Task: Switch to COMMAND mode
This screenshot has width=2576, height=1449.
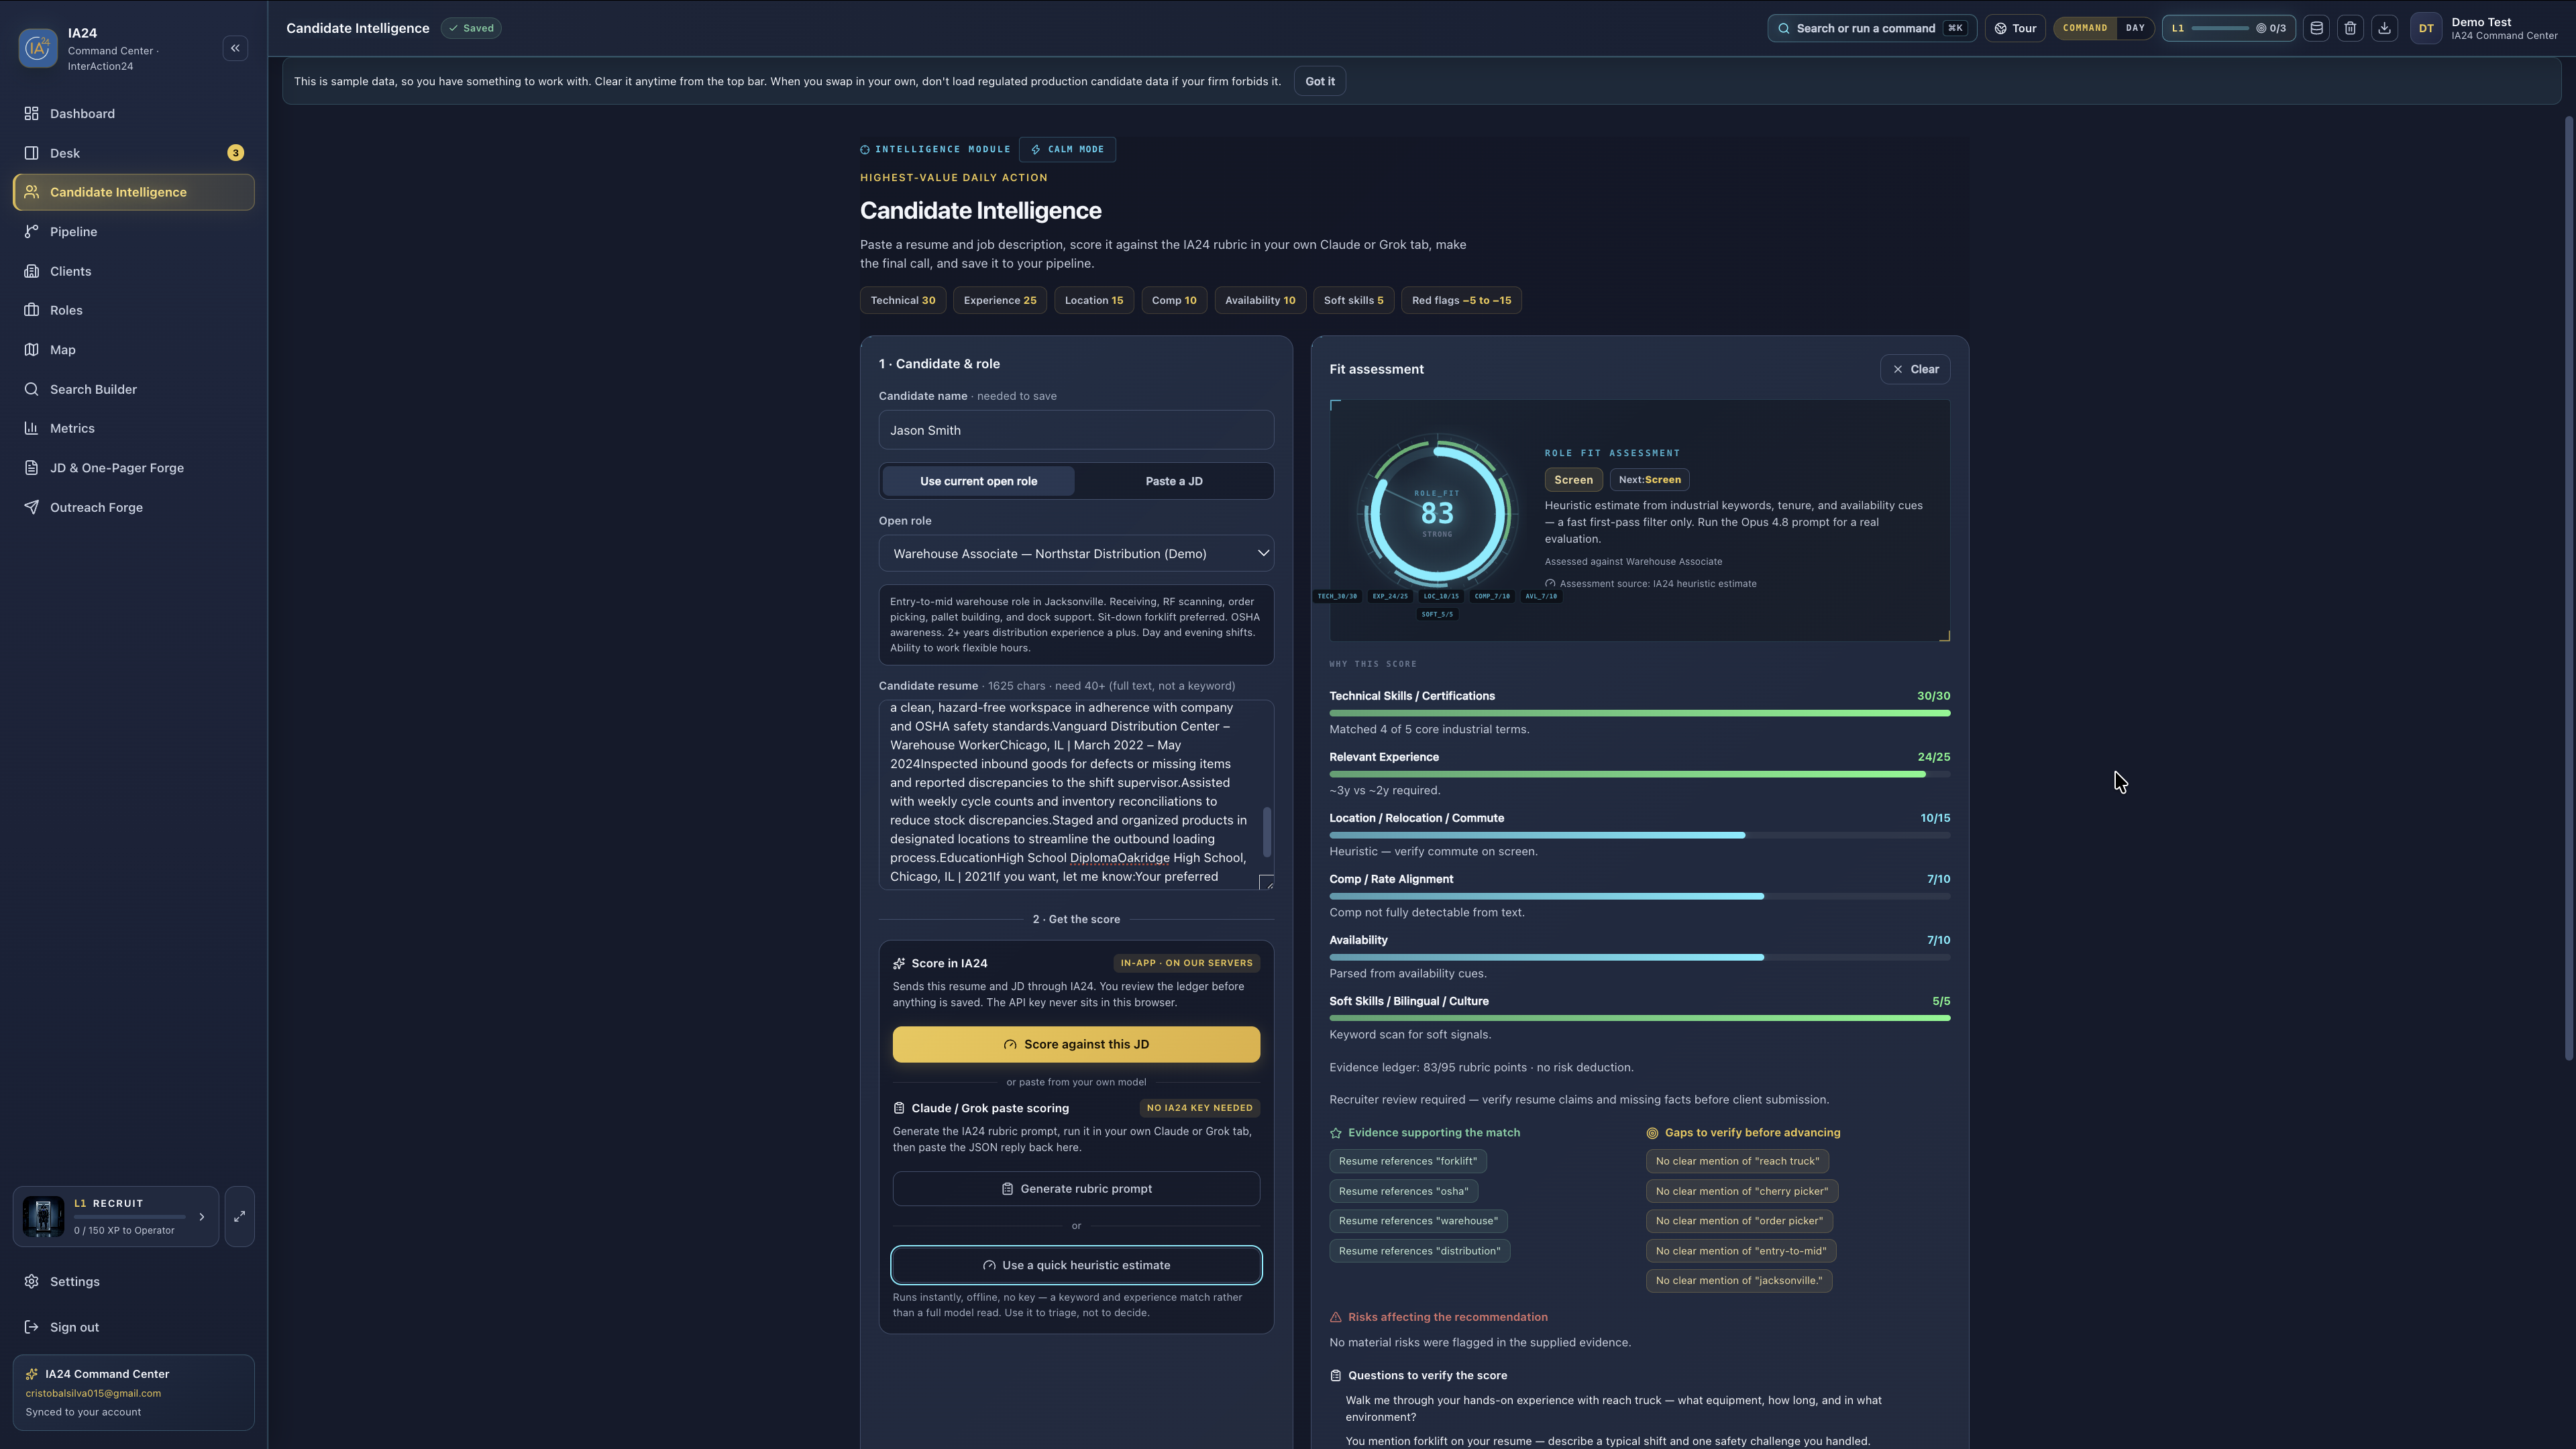Action: click(2085, 28)
